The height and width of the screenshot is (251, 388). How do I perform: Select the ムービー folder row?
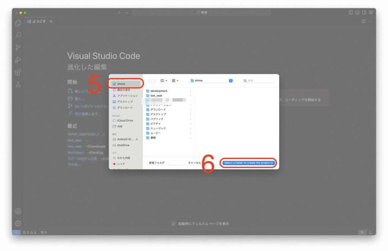tap(169, 133)
